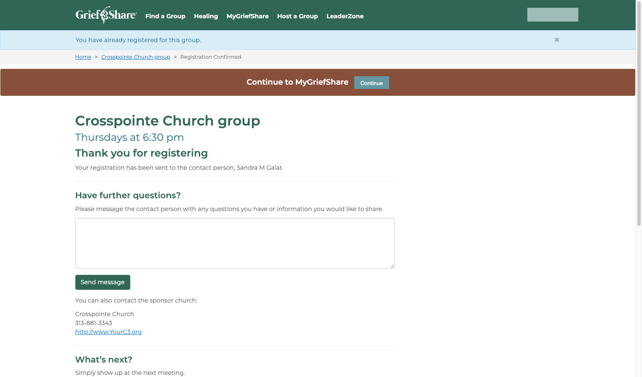Click inside the message text area
The height and width of the screenshot is (377, 642).
(235, 243)
